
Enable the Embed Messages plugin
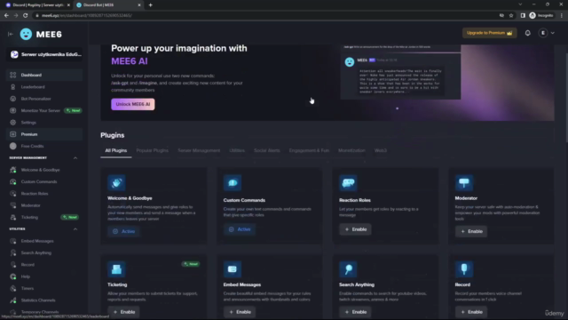click(240, 312)
